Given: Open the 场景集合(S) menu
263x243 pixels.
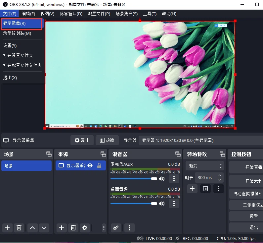Looking at the screenshot, I should pyautogui.click(x=127, y=14).
